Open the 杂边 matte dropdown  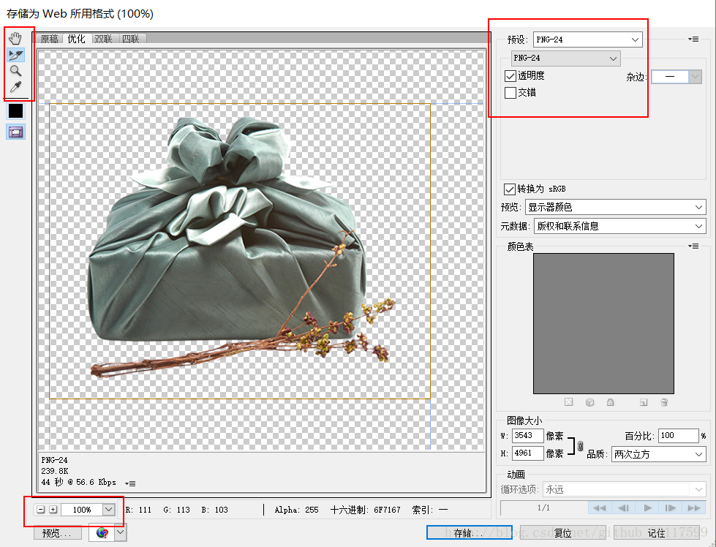(x=676, y=77)
